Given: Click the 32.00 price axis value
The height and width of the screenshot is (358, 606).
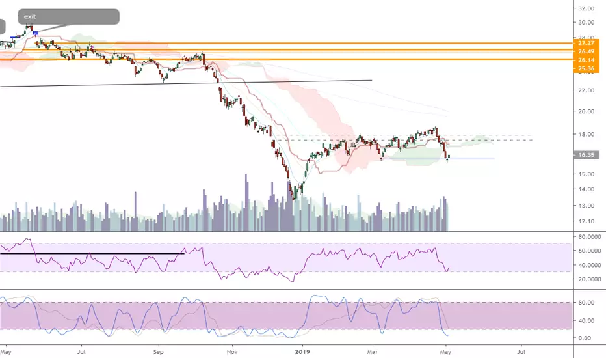Looking at the screenshot, I should [x=586, y=8].
